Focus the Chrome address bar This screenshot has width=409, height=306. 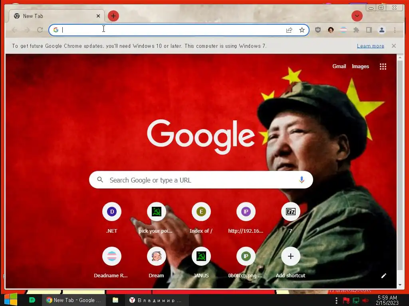tap(179, 30)
